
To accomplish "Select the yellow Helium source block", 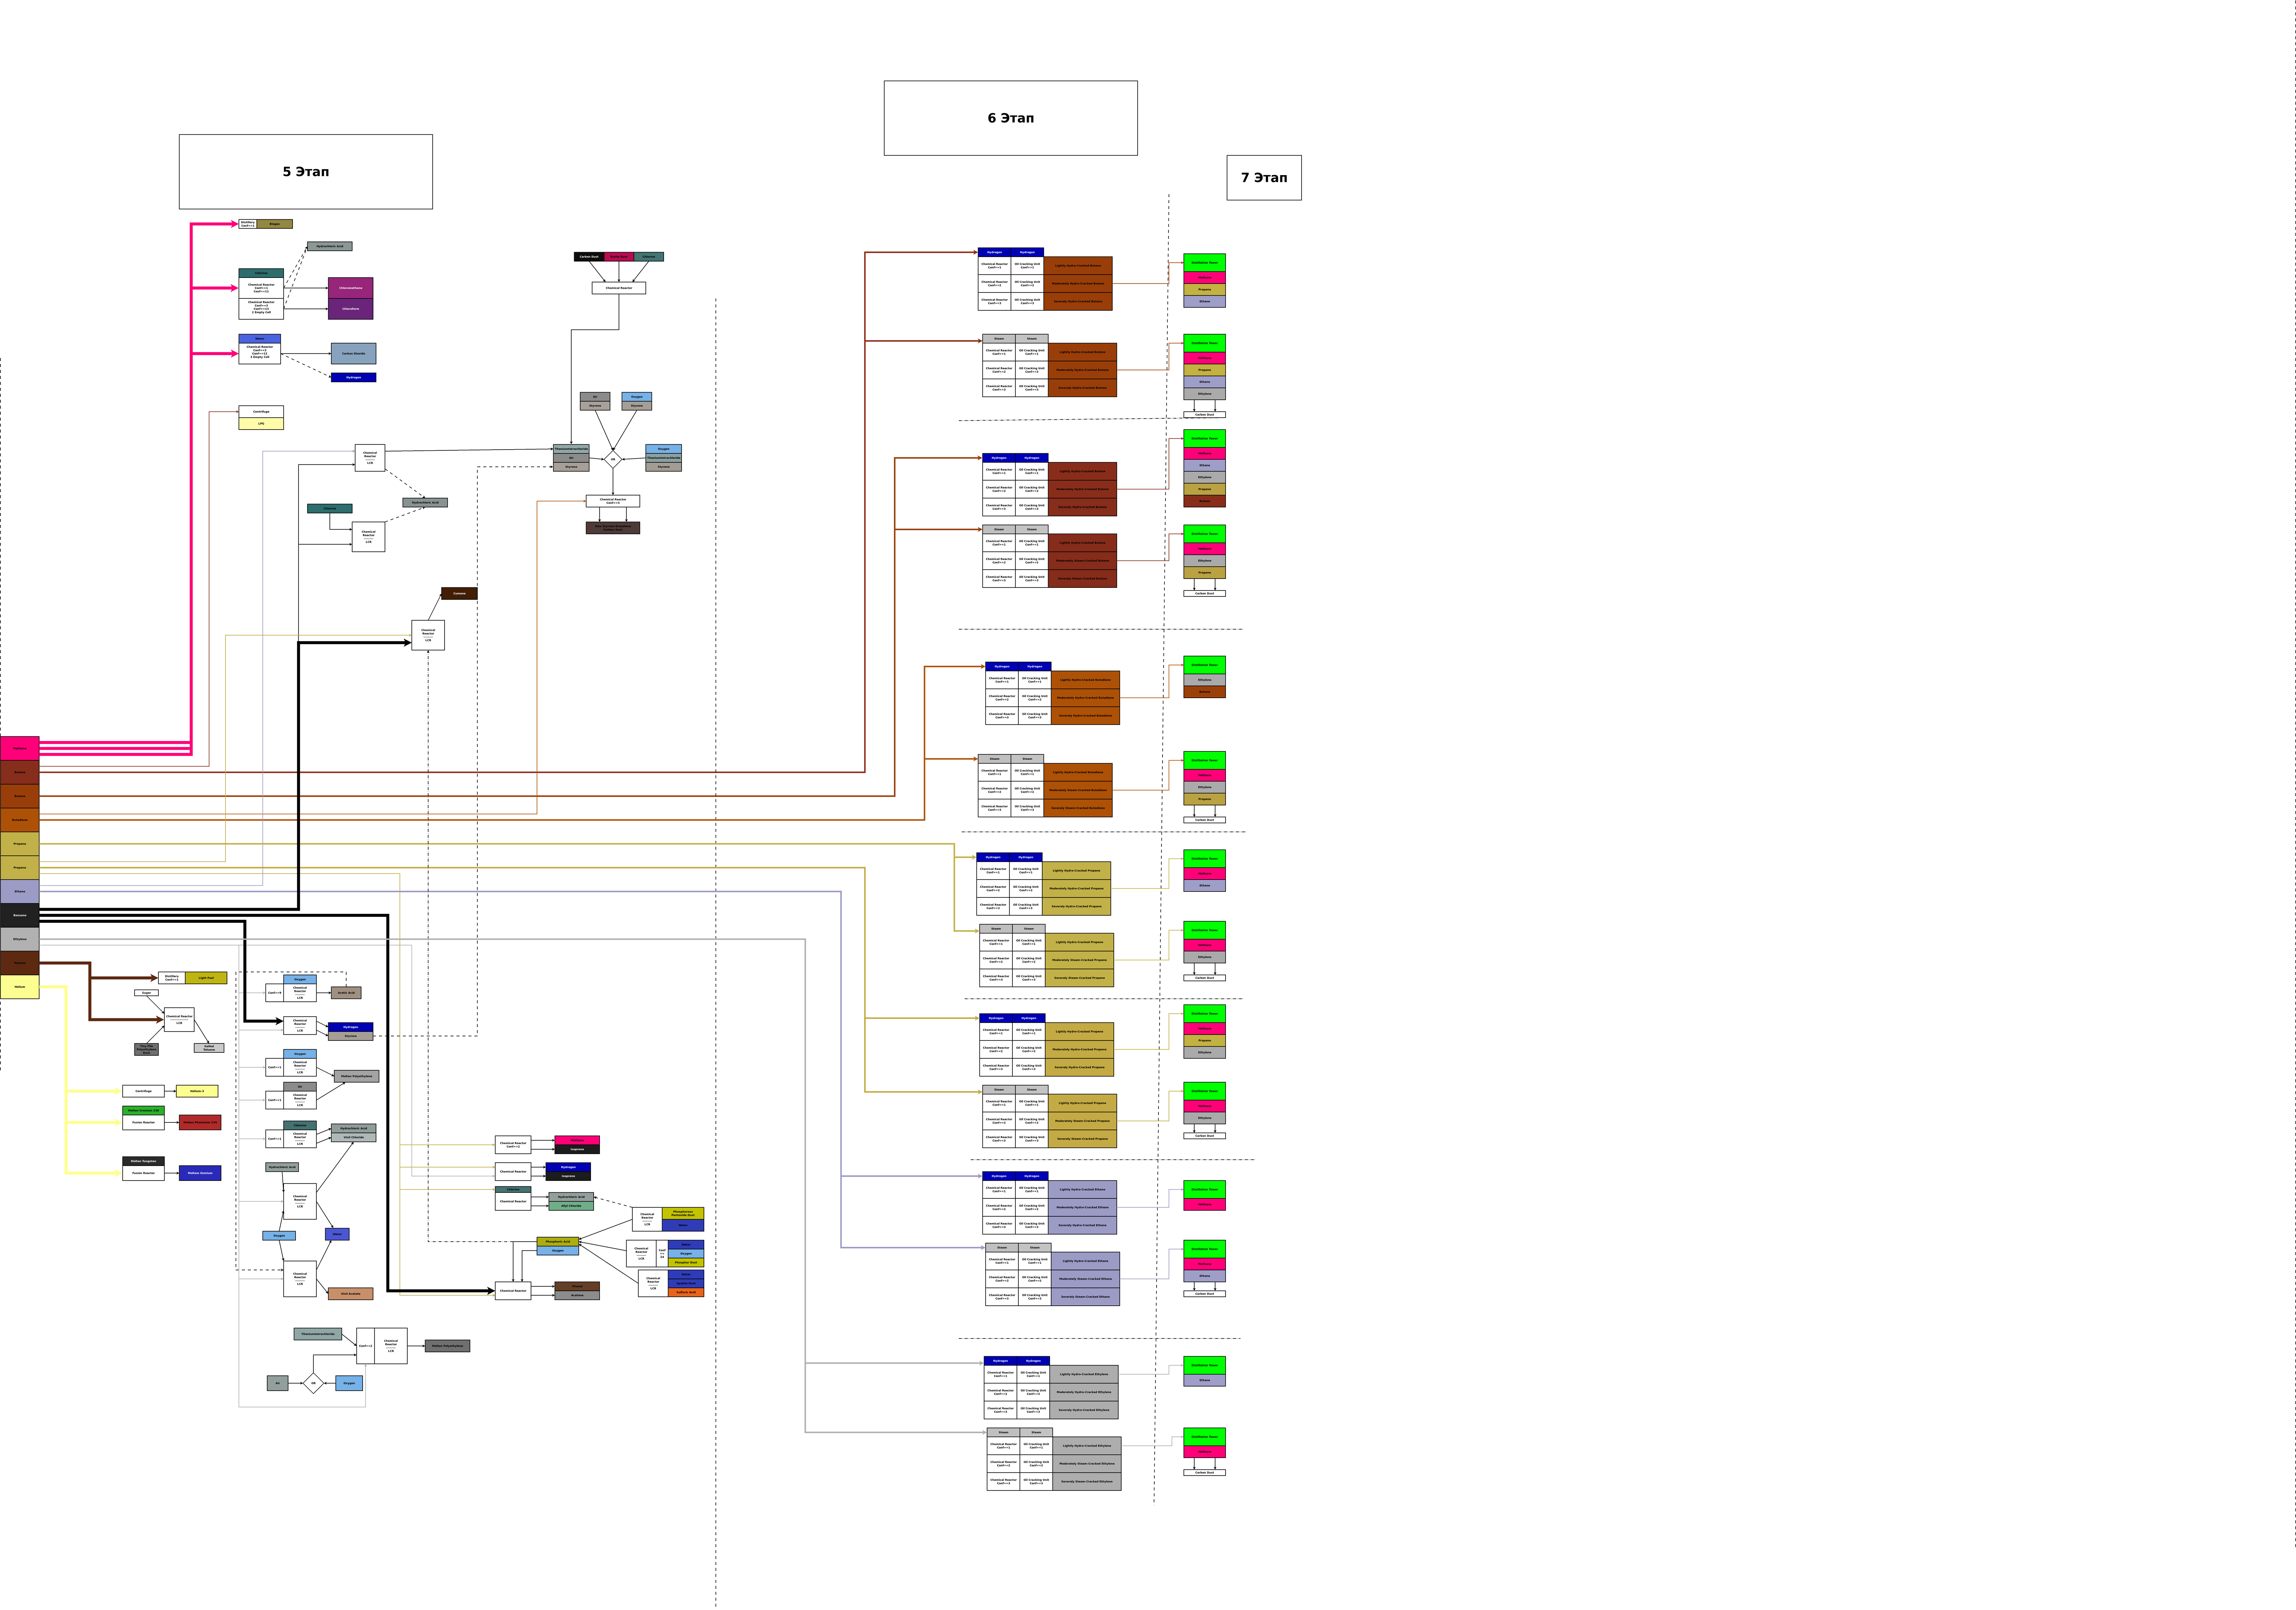I will 20,987.
